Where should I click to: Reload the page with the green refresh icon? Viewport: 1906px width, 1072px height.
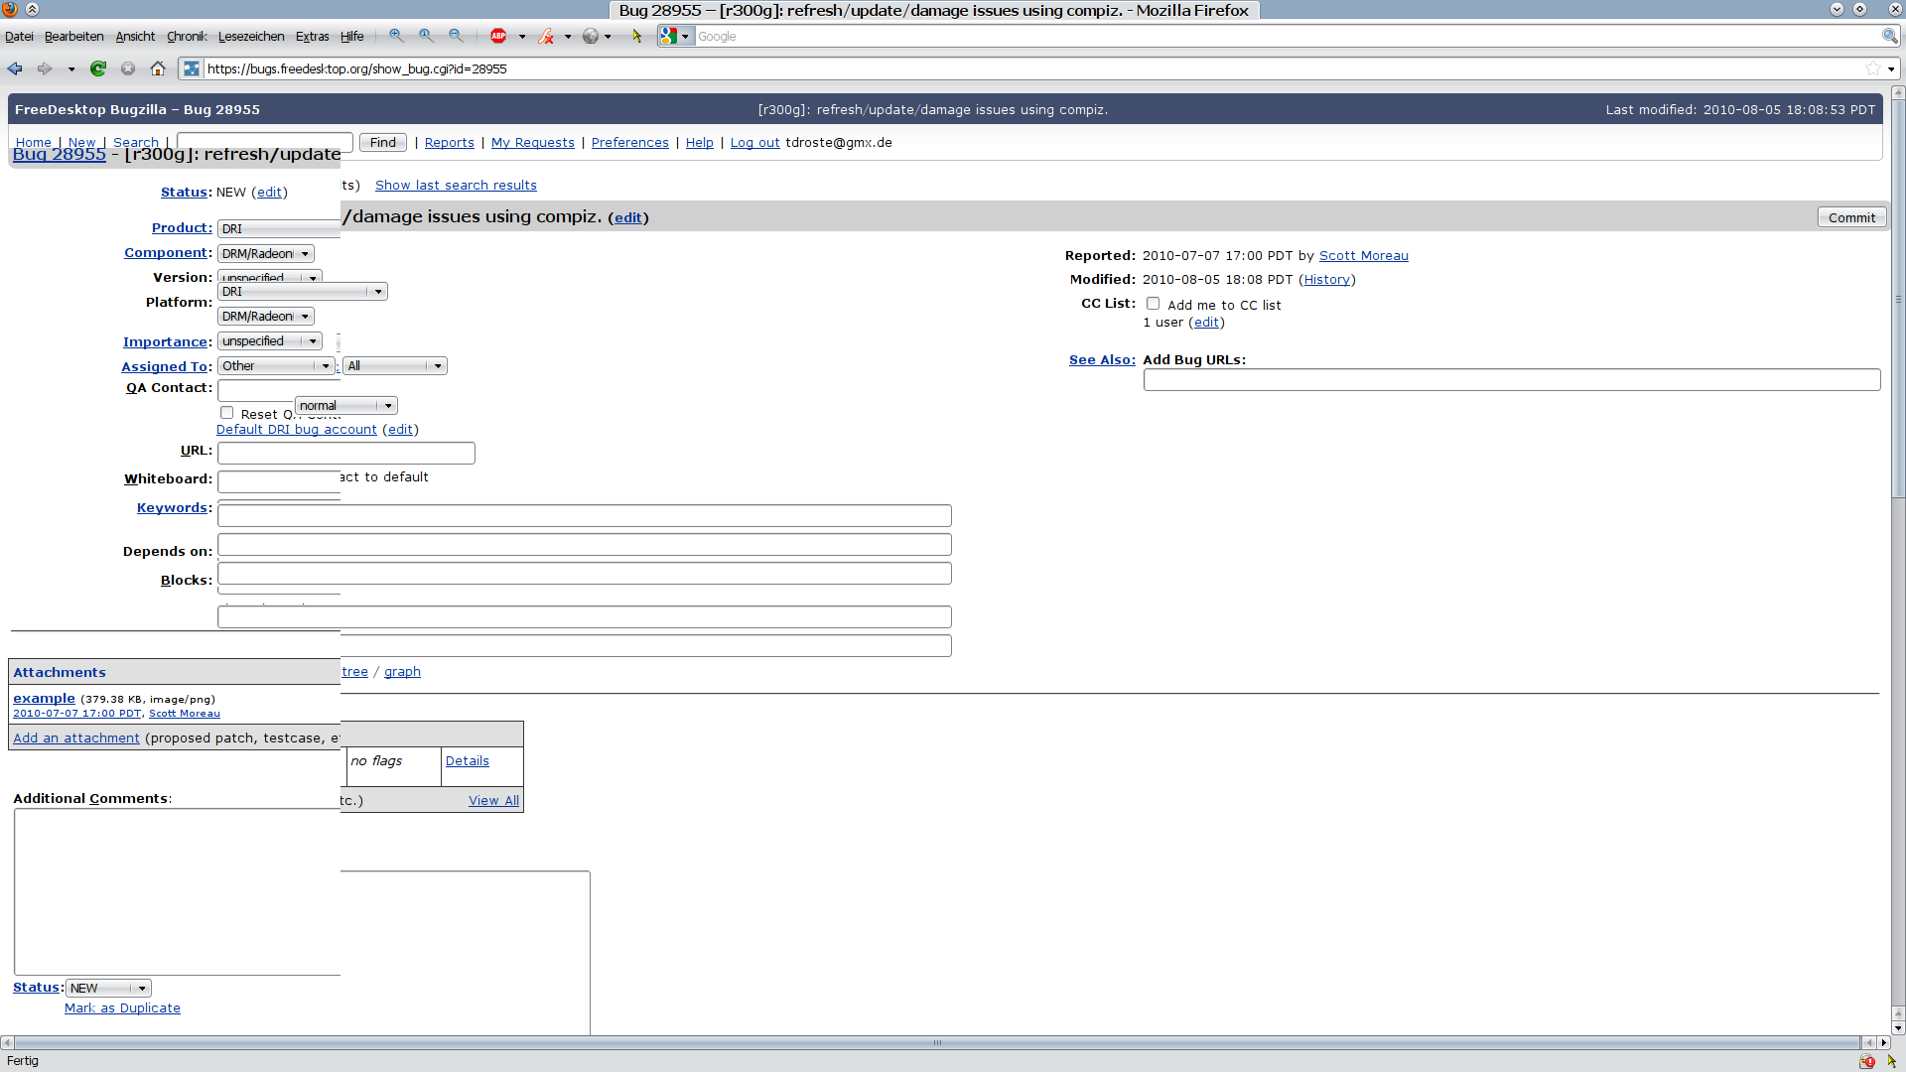(x=97, y=68)
